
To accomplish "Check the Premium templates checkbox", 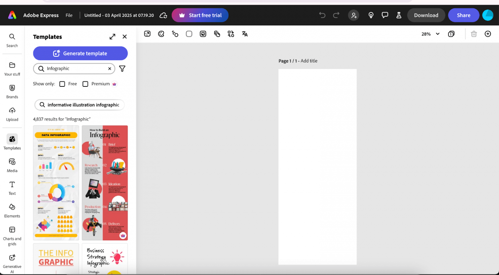I will click(85, 84).
